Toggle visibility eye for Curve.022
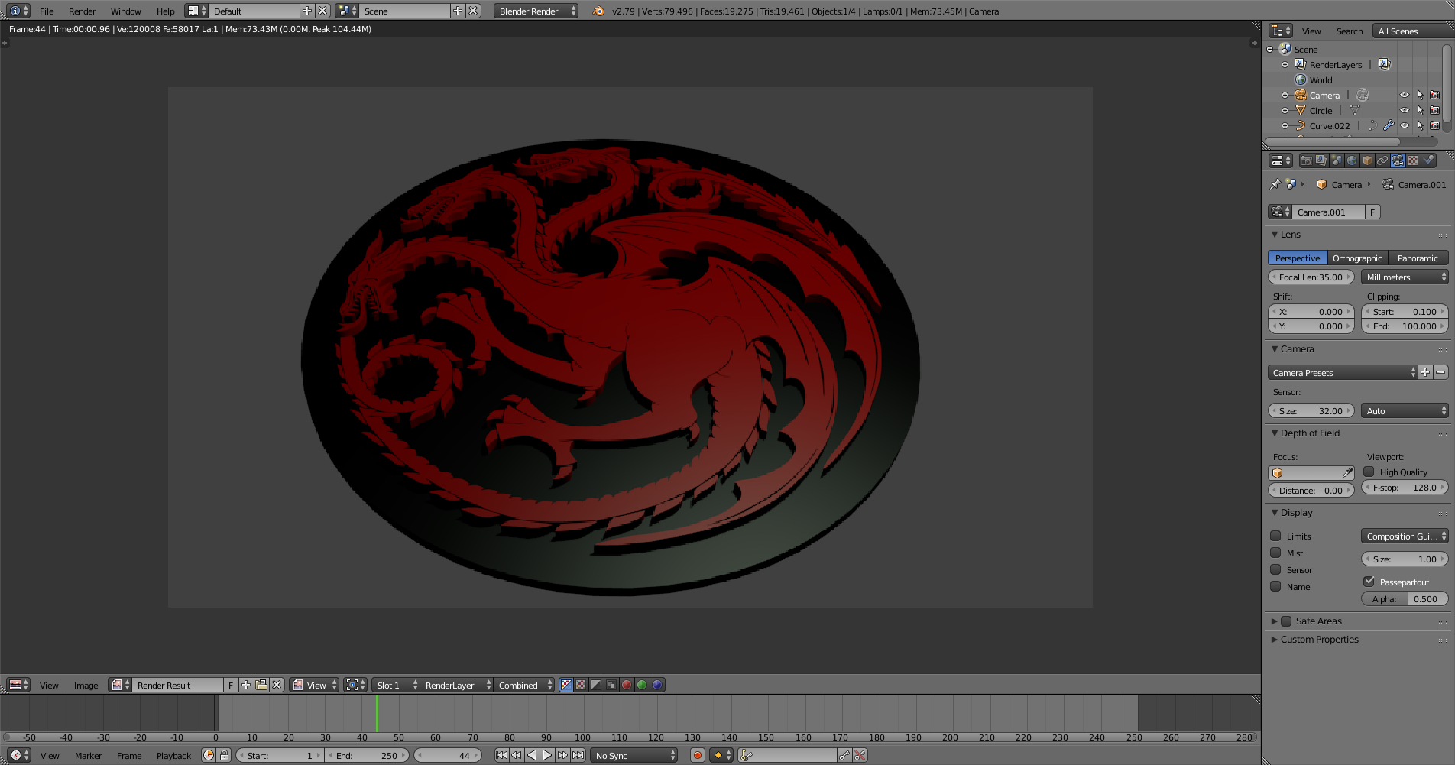The image size is (1455, 765). 1404,125
